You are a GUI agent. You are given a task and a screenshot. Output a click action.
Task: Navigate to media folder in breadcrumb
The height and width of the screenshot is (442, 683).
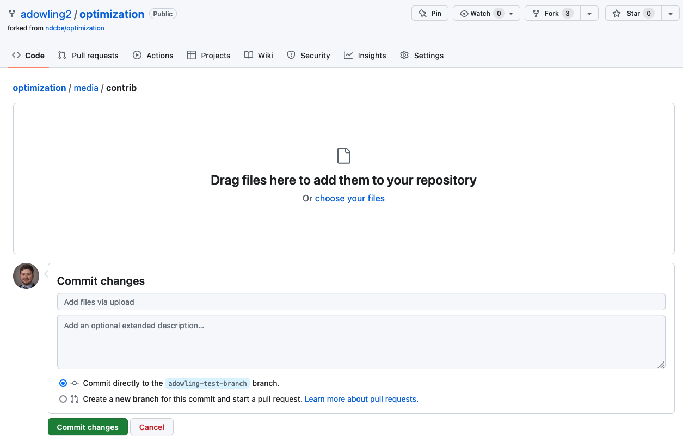click(86, 88)
